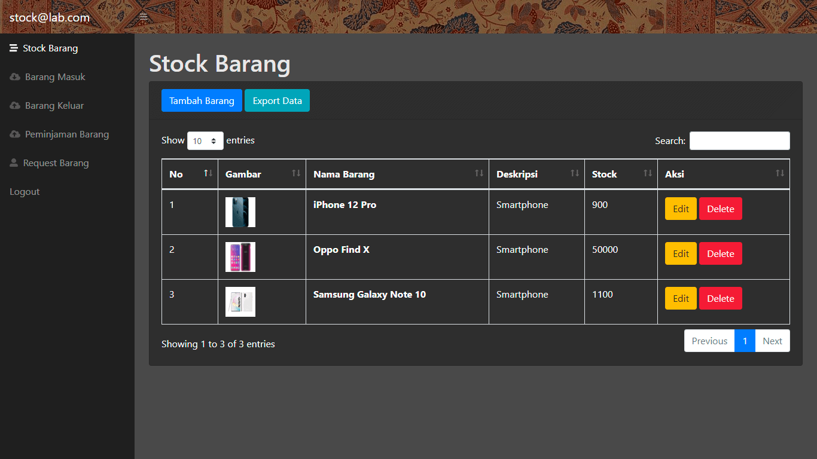Click the Oppo Find X thumbnail image
This screenshot has width=817, height=459.
tap(240, 257)
